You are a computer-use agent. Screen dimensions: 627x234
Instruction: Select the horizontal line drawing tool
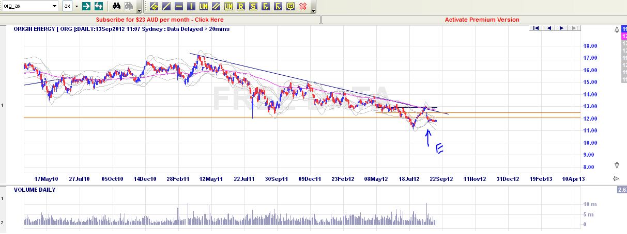click(x=179, y=6)
